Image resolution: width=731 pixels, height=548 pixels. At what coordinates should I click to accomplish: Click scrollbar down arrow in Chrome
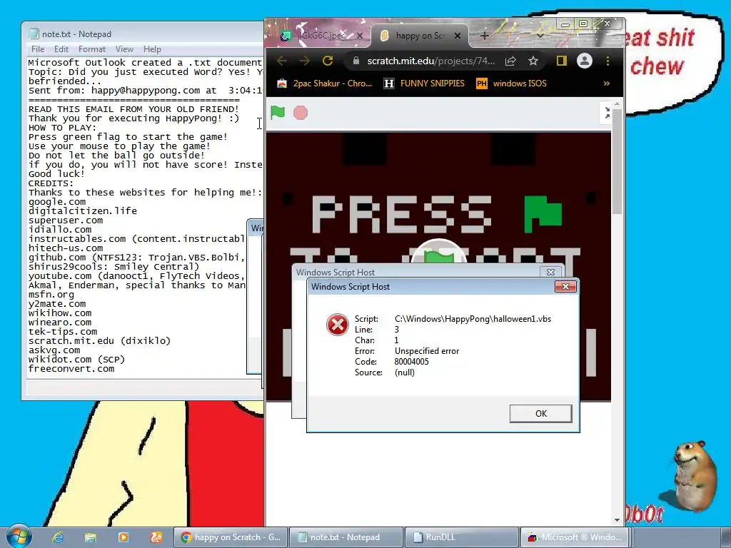pos(617,519)
